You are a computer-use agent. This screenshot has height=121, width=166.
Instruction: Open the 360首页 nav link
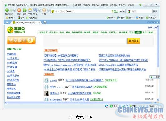(x=43, y=33)
